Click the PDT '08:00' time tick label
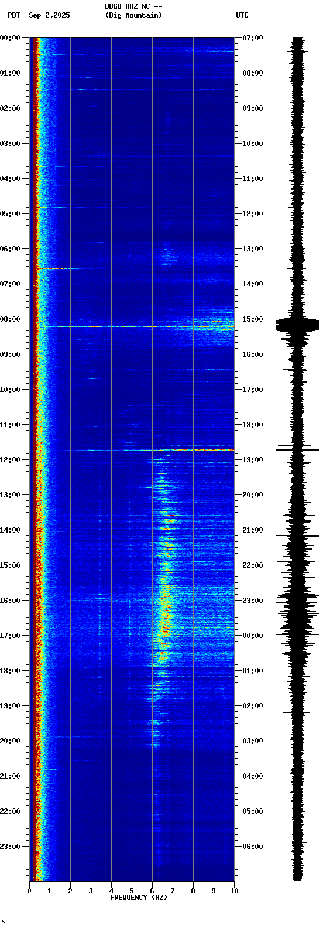The image size is (323, 928). [x=10, y=319]
